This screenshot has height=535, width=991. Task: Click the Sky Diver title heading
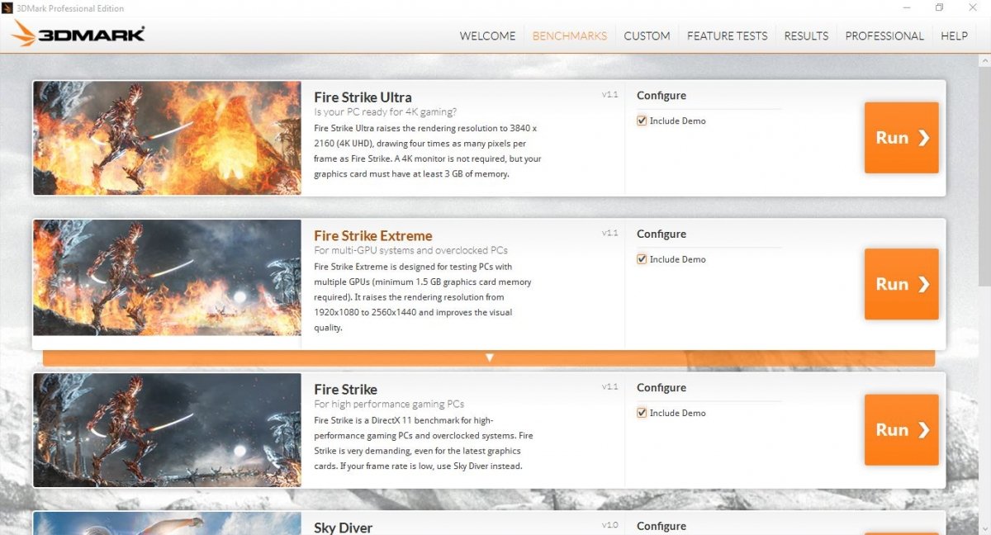[x=343, y=528]
